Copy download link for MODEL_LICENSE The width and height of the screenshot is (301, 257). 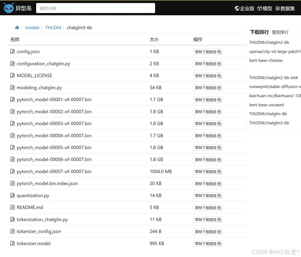coord(208,76)
